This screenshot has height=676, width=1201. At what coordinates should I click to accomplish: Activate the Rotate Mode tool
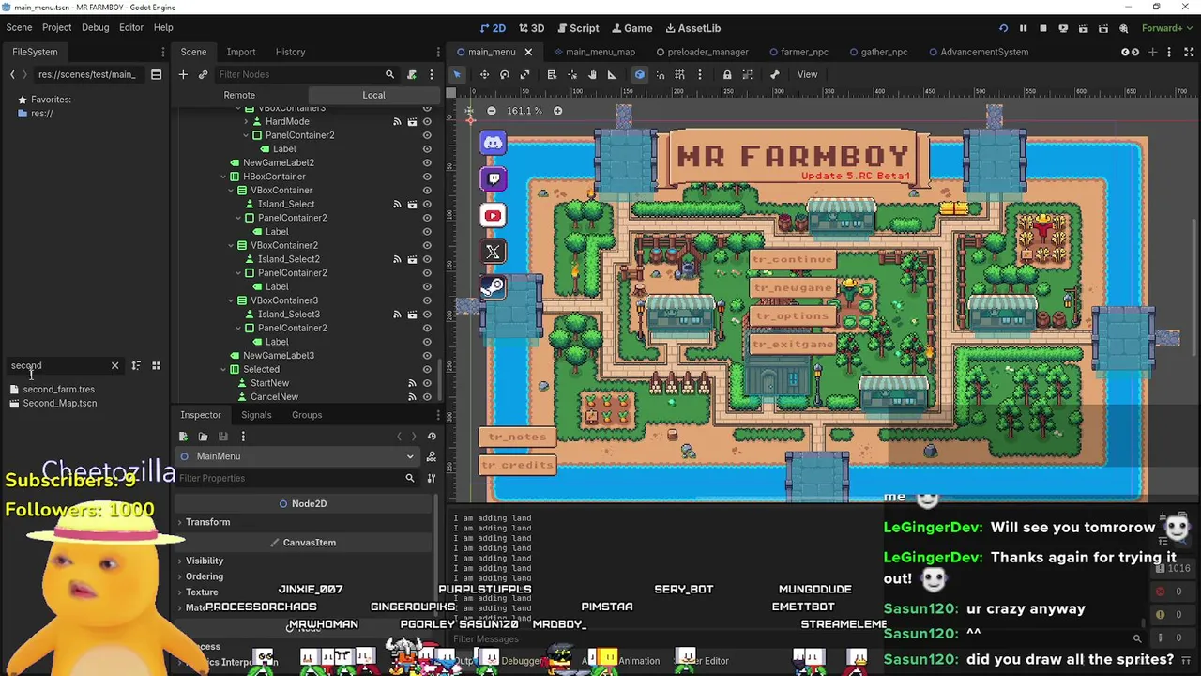505,74
